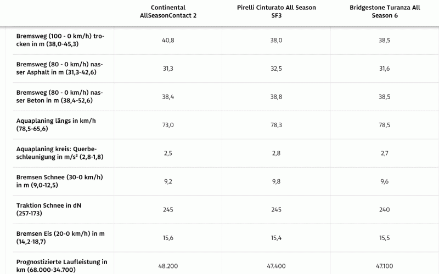Click the Bremsen Schnee row label
Image resolution: width=439 pixels, height=274 pixels.
60,181
